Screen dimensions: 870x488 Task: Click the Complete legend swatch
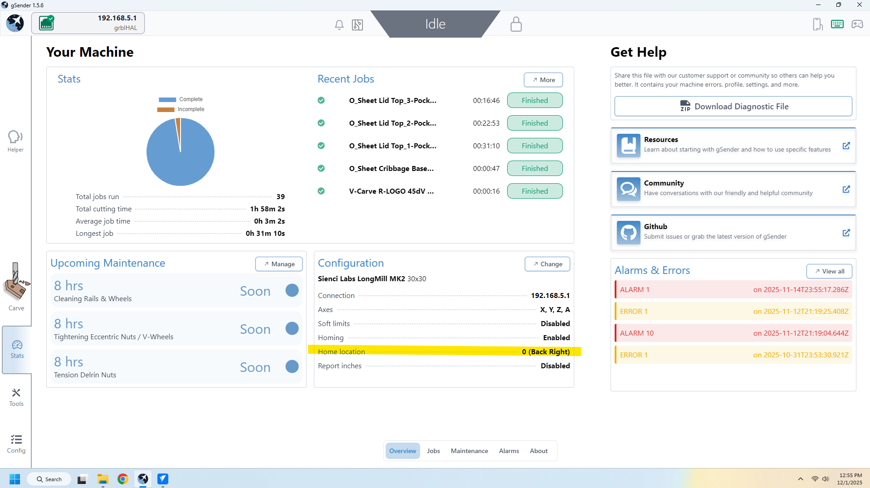167,99
